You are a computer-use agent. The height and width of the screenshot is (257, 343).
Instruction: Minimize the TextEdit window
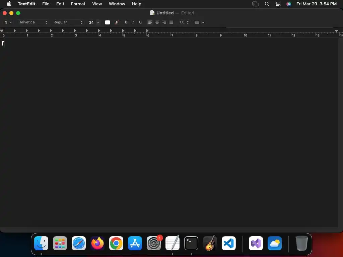point(11,13)
